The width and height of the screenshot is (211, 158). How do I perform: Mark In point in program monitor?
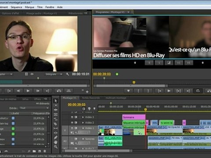point(138,91)
